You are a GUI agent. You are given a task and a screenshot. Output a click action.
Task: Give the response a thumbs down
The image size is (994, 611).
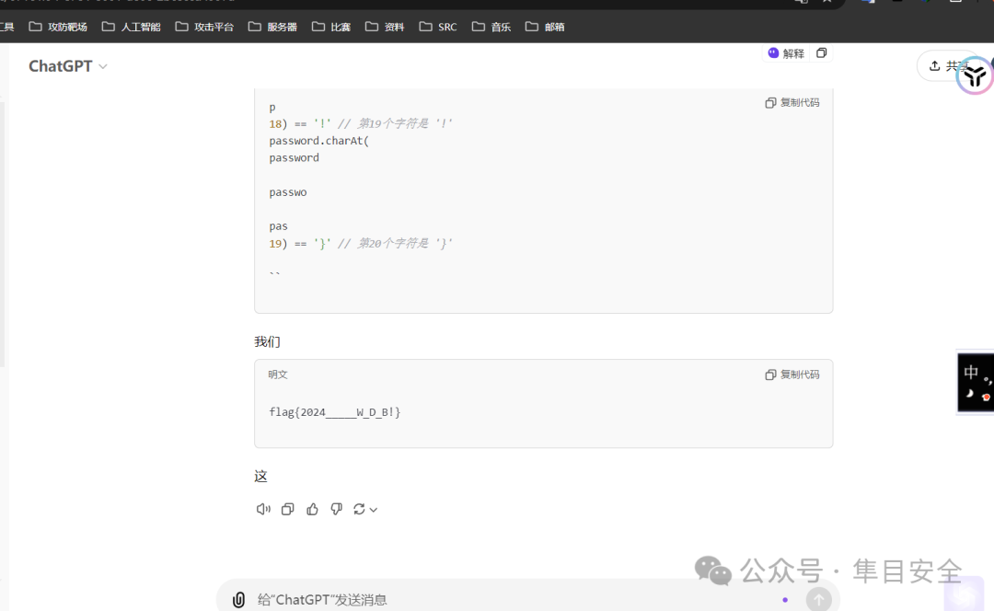(337, 509)
